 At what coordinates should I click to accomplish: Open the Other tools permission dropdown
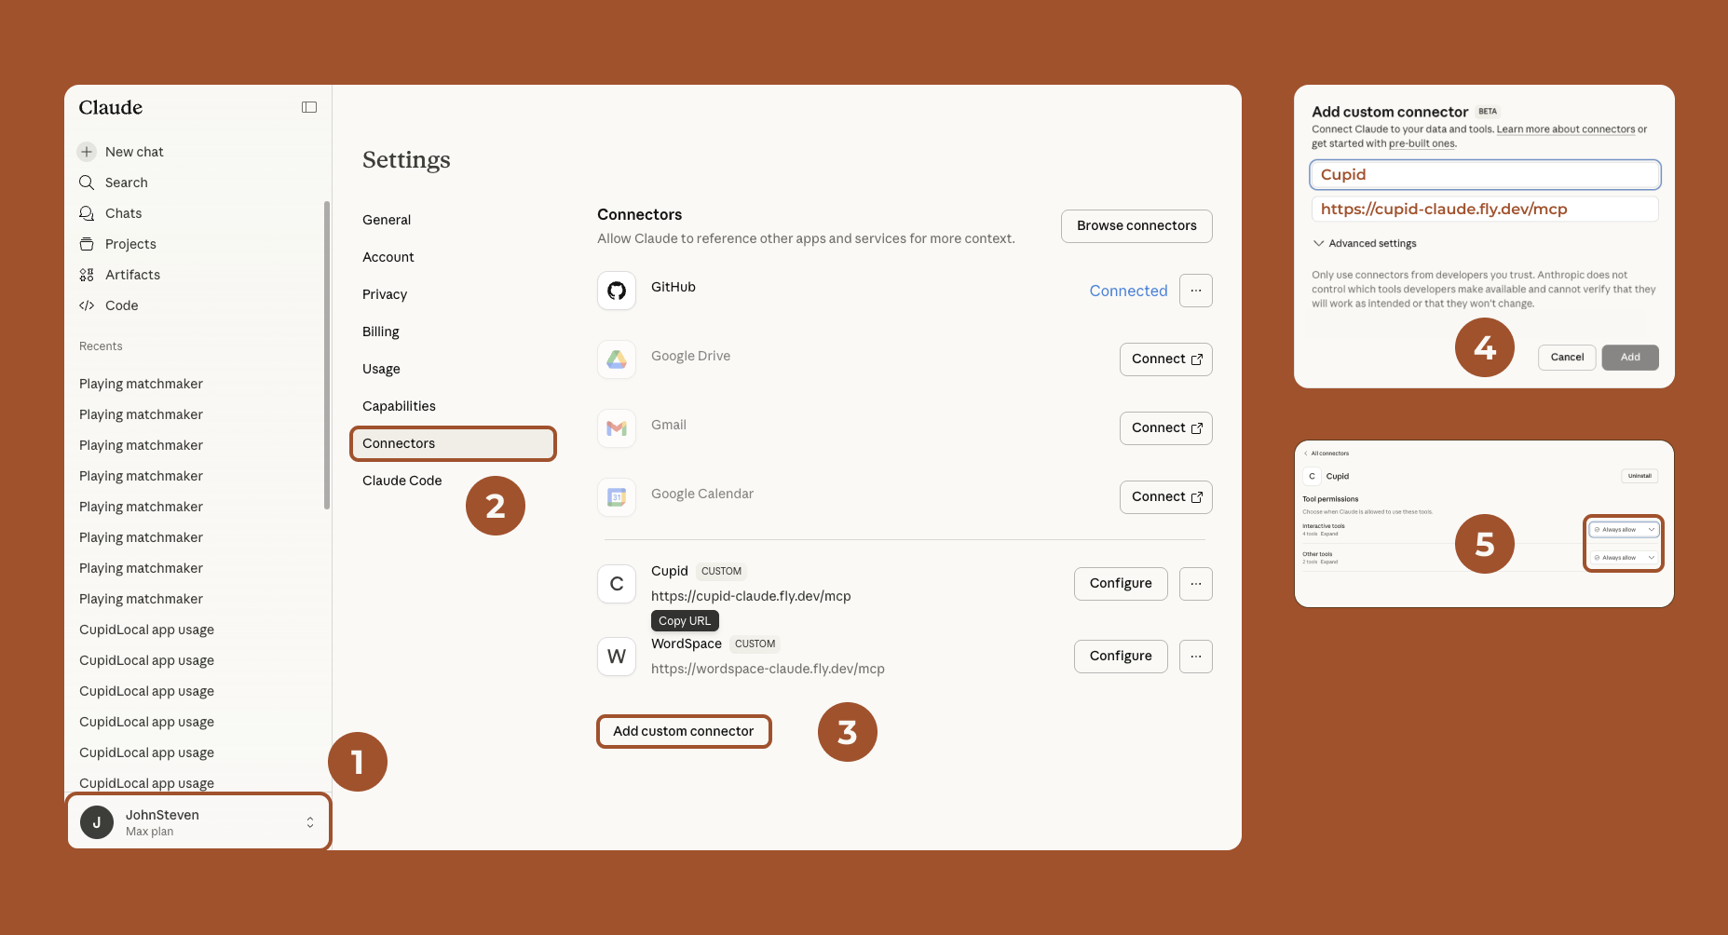pos(1624,558)
